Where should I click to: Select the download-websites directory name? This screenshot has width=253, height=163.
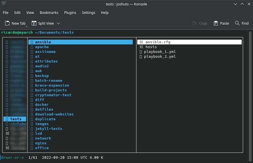click(x=54, y=114)
